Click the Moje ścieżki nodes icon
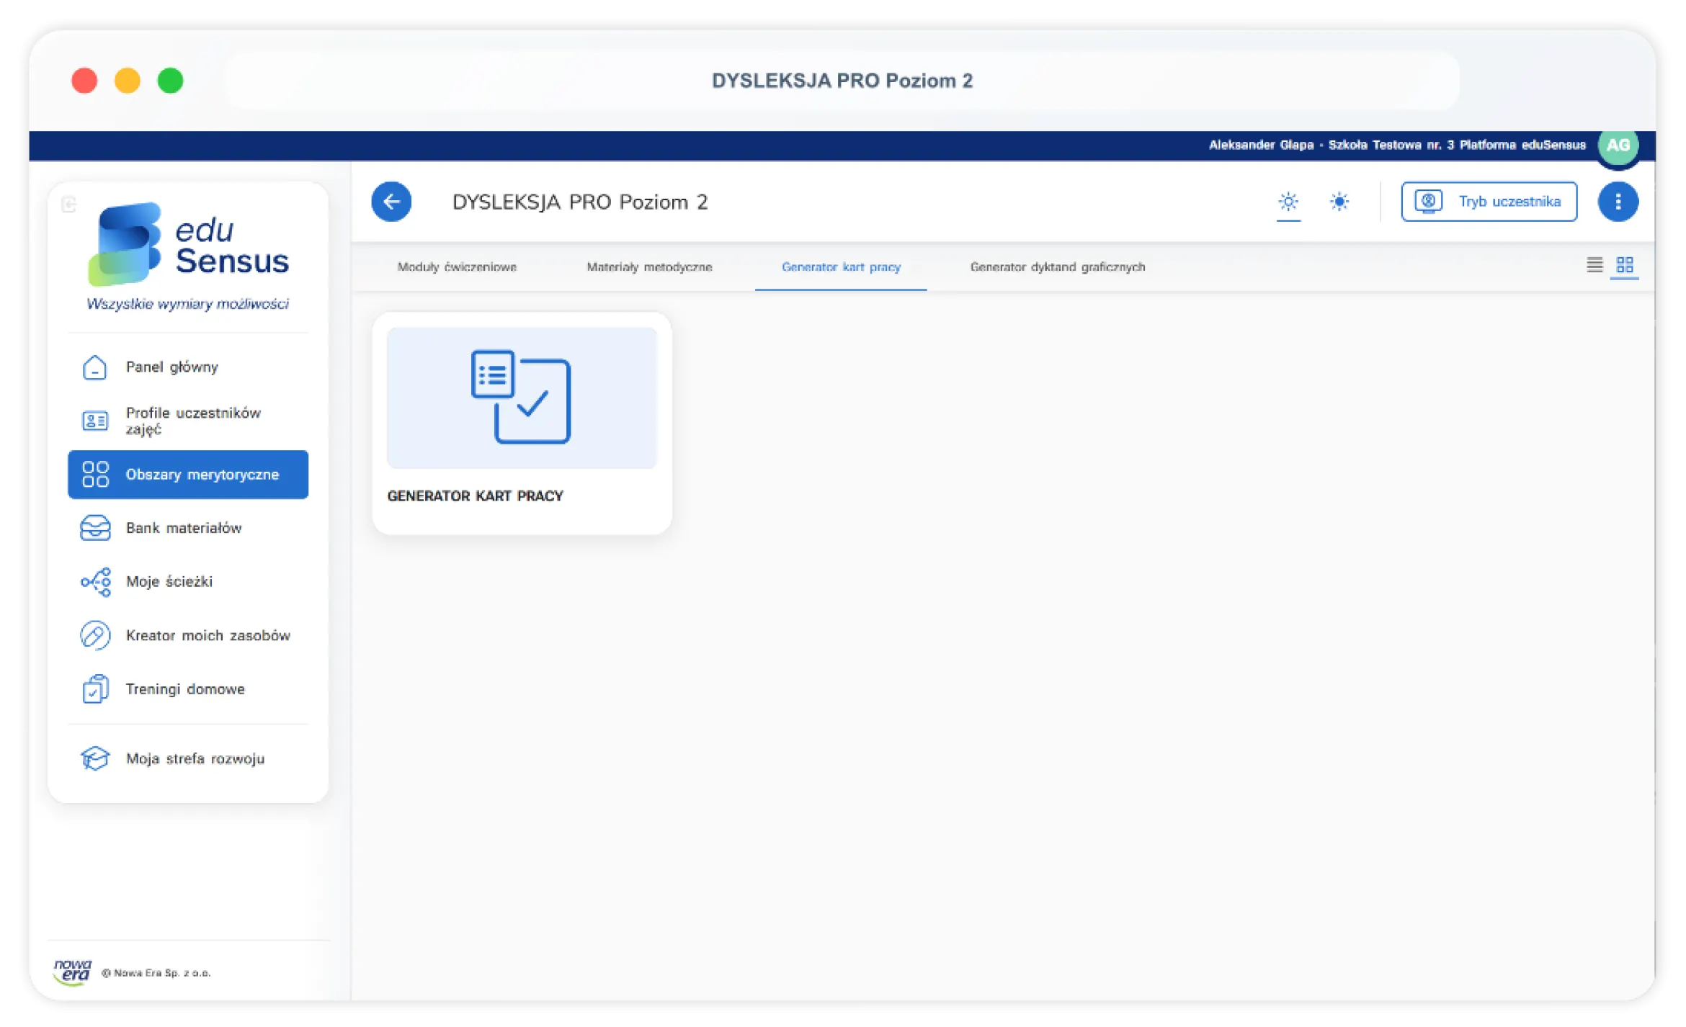Screen dimensions: 1686x1027 pos(96,583)
